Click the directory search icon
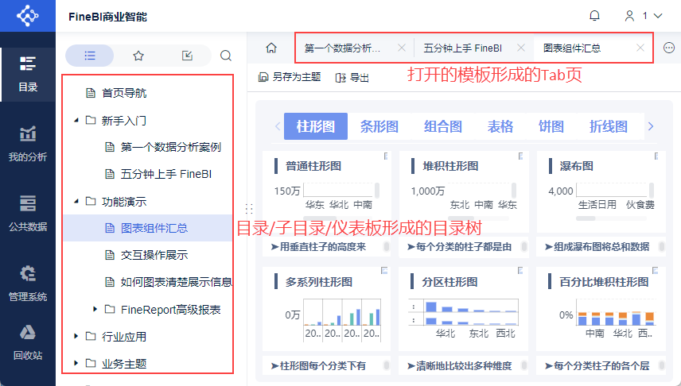Screen dimensions: 681x386 pos(226,56)
